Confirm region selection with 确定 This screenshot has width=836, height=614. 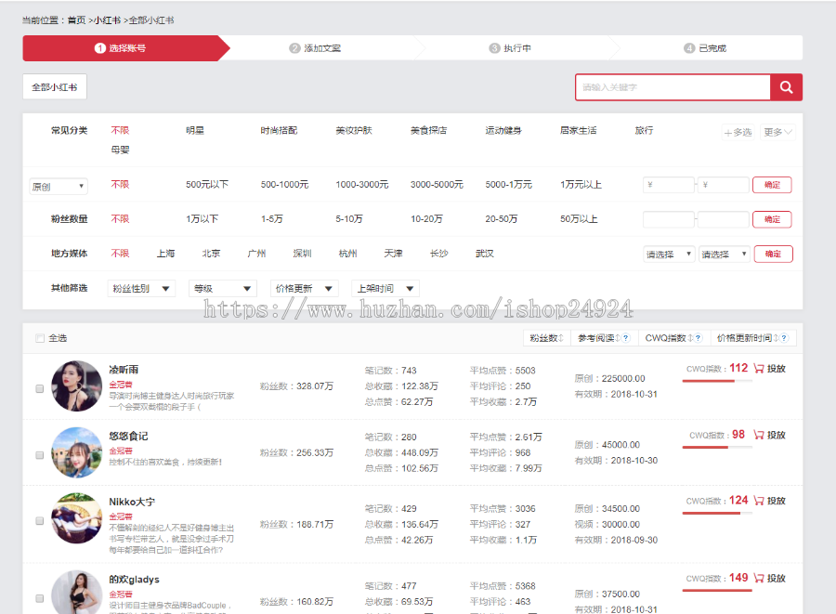coord(773,254)
